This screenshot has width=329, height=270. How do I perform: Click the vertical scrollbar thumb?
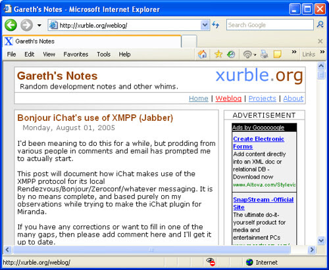click(x=321, y=75)
